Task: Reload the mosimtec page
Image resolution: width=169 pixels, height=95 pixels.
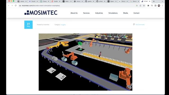Action: pos(16,6)
